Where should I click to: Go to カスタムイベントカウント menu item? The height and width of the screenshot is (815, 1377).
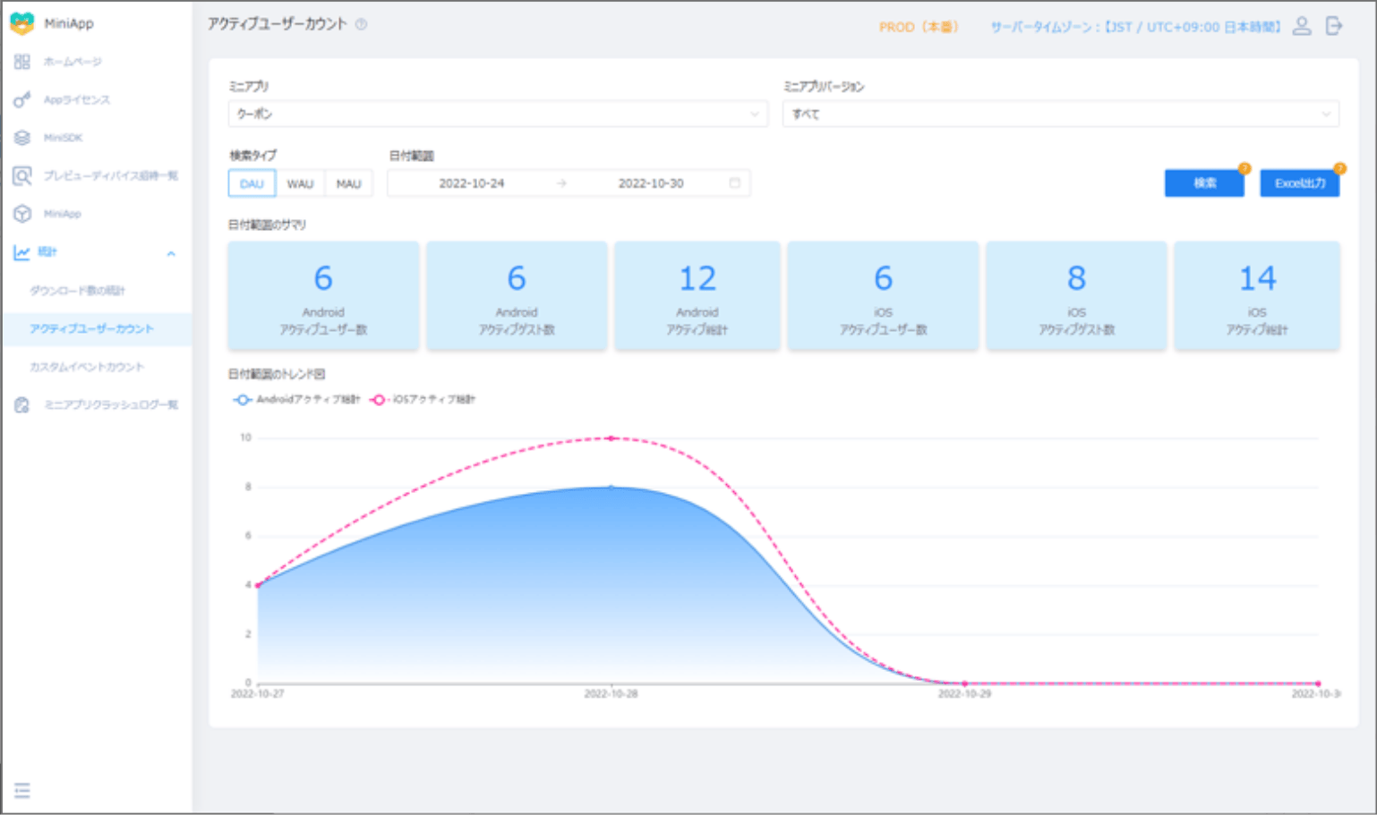[86, 367]
